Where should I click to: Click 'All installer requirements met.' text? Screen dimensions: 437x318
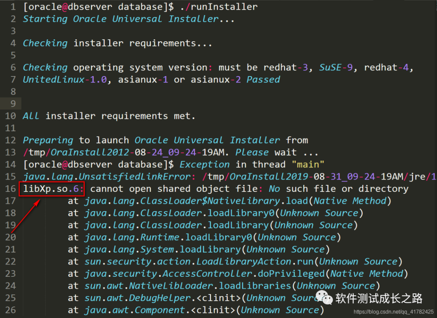click(109, 116)
